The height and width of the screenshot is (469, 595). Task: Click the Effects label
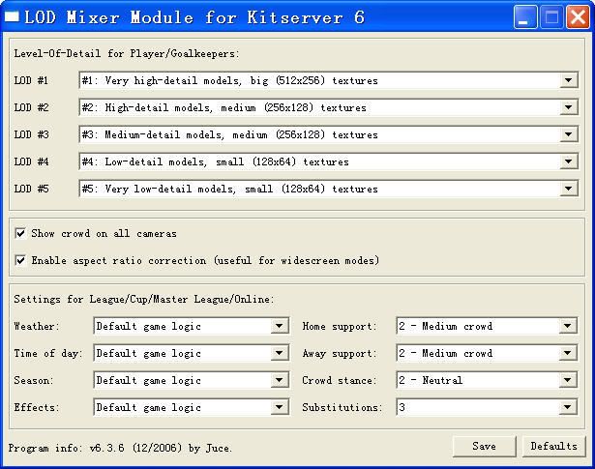point(37,407)
